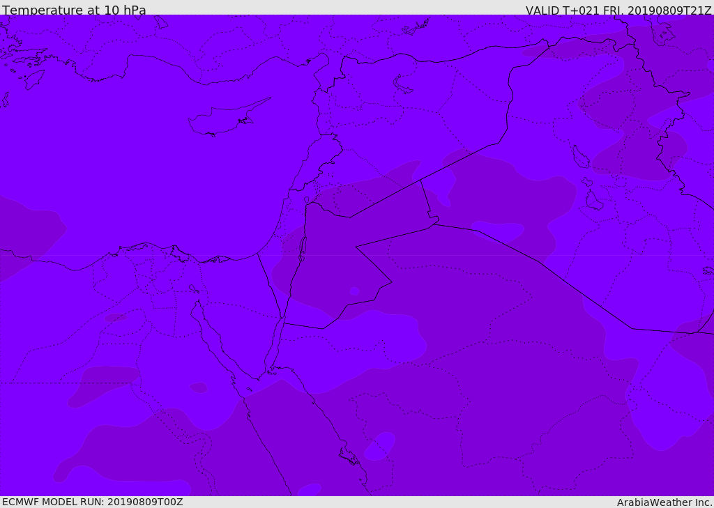Viewport: 714px width, 508px height.
Task: Click the dark purple patch on the left edge
Action: [28, 233]
